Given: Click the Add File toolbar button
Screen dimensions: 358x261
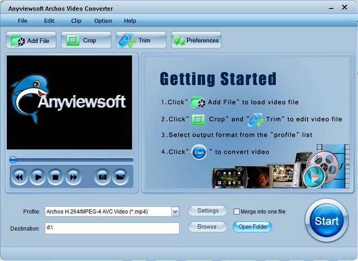Looking at the screenshot, I should (31, 40).
